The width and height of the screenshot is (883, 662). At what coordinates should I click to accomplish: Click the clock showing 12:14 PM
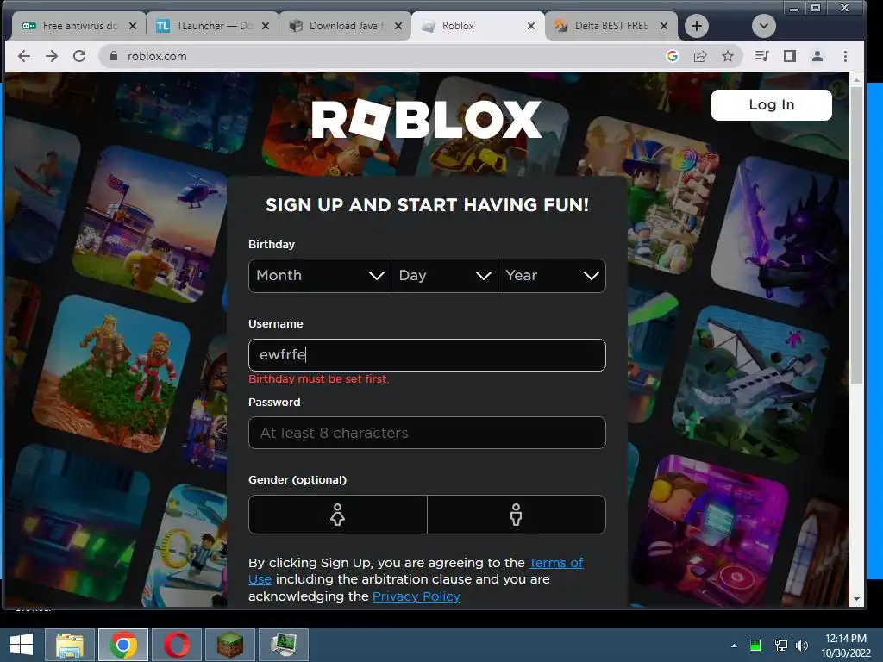[845, 646]
